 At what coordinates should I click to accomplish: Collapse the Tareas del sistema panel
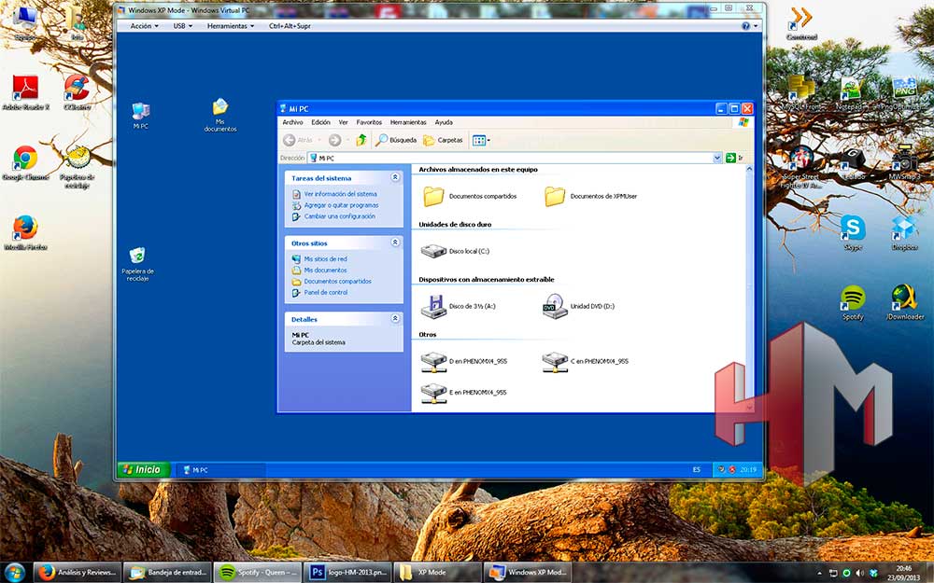[394, 178]
